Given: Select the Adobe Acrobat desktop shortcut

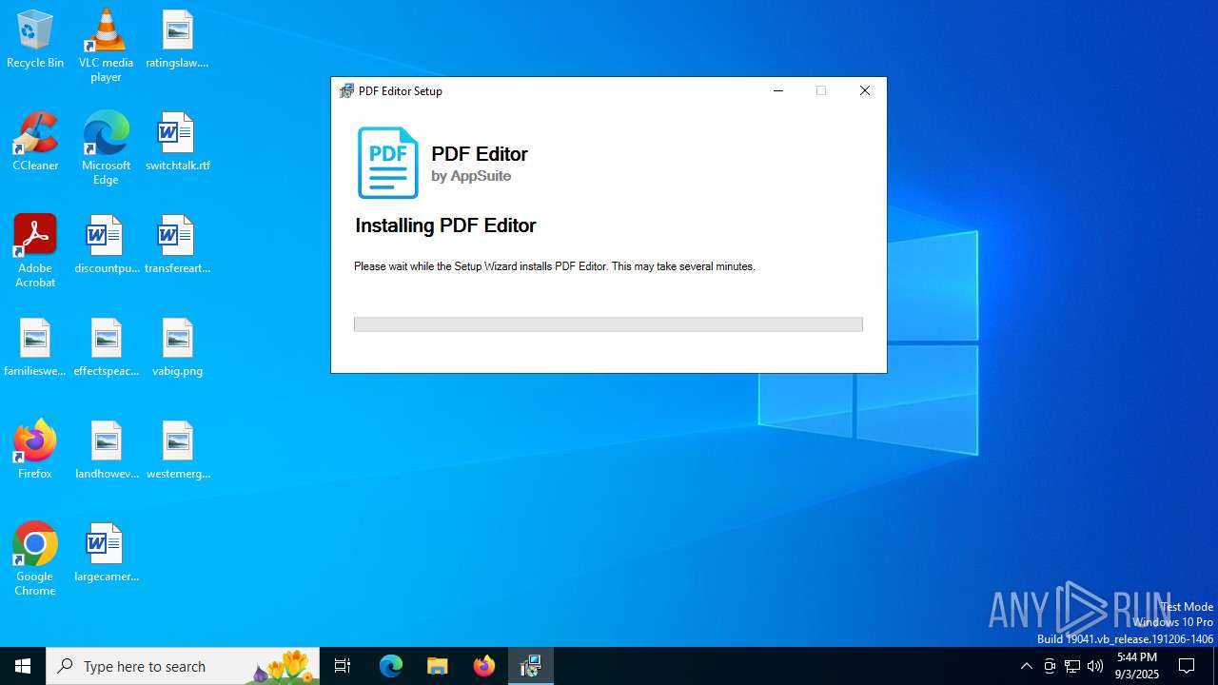Looking at the screenshot, I should [35, 251].
